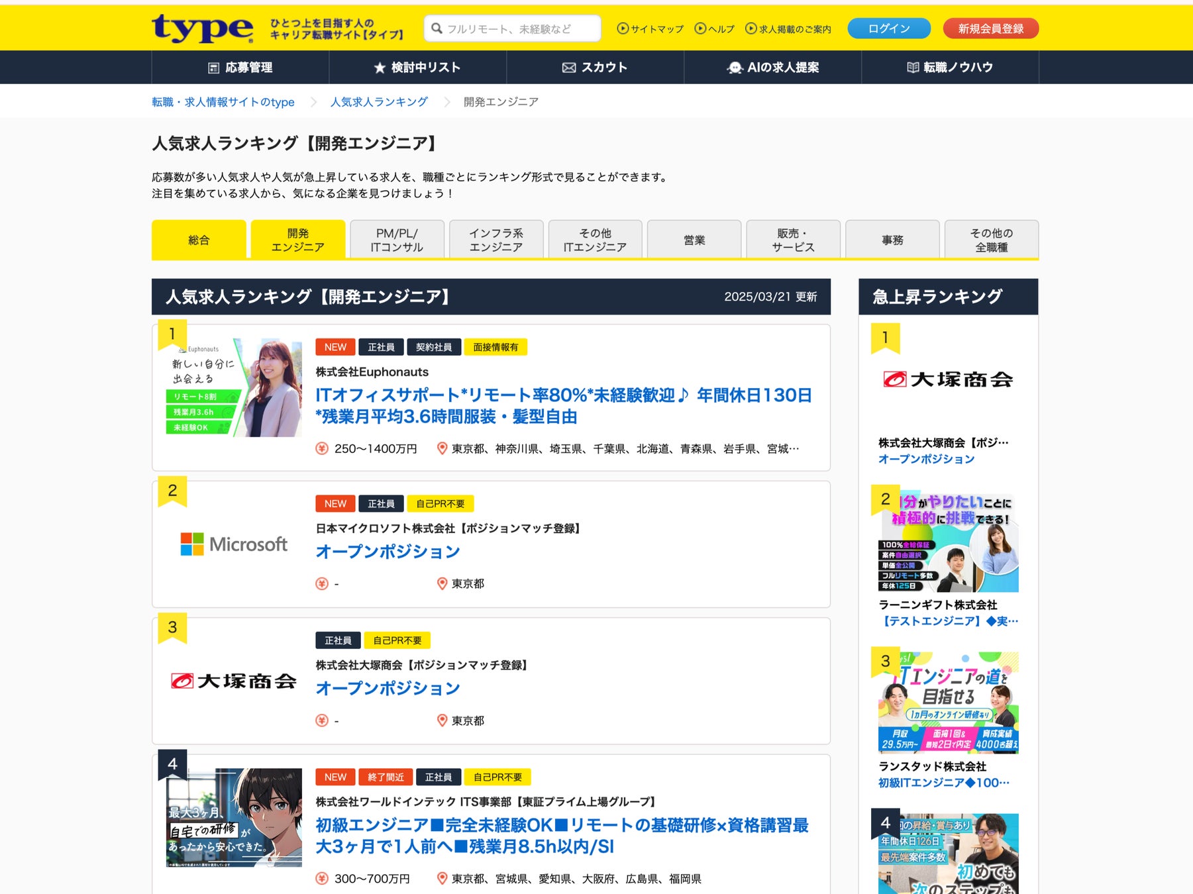
Task: Click the arrow icon beside サイトマップ
Action: [623, 28]
